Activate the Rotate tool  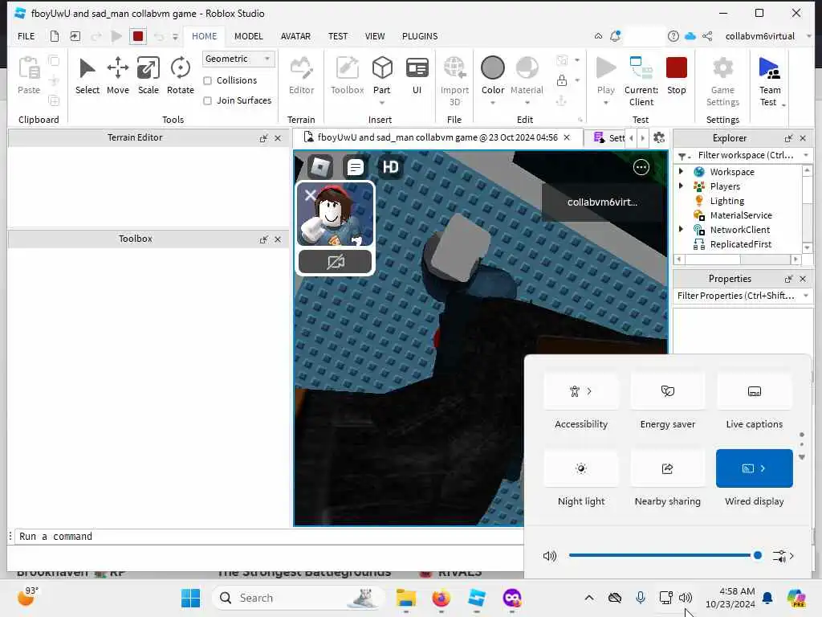tap(181, 76)
